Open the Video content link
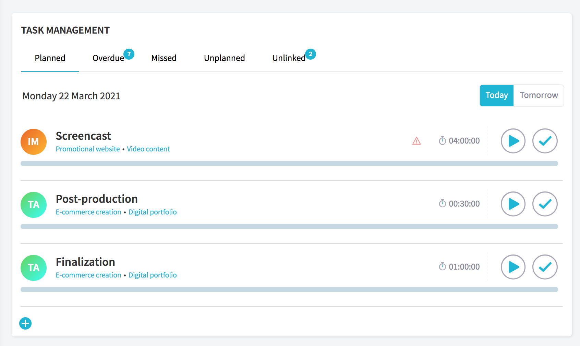The width and height of the screenshot is (580, 346). point(148,149)
